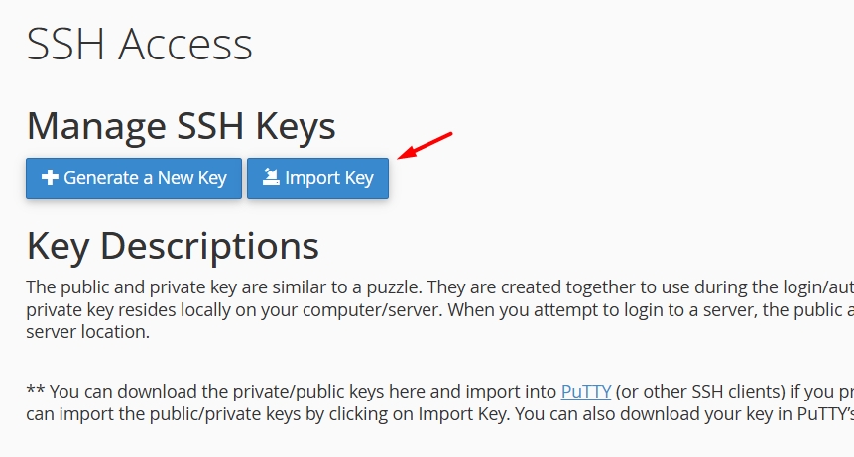Viewport: 854px width, 457px height.
Task: Click the word "PuTTY's" at the note's end
Action: click(821, 412)
